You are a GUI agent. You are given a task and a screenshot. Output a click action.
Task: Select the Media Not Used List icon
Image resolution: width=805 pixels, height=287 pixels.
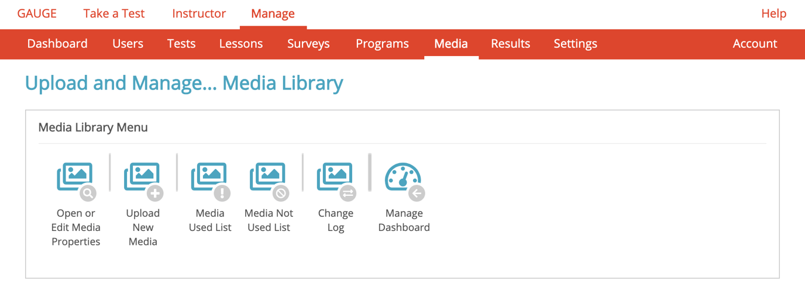click(x=269, y=181)
